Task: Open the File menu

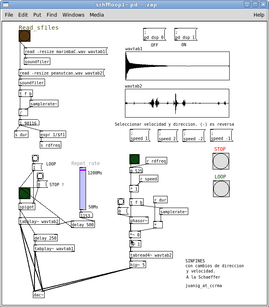Action: [9, 15]
